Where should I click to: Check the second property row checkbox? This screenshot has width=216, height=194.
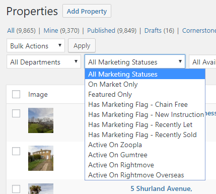click(16, 151)
